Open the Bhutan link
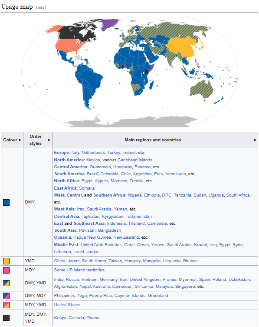Image resolution: width=259 pixels, height=327 pixels. coord(190,261)
